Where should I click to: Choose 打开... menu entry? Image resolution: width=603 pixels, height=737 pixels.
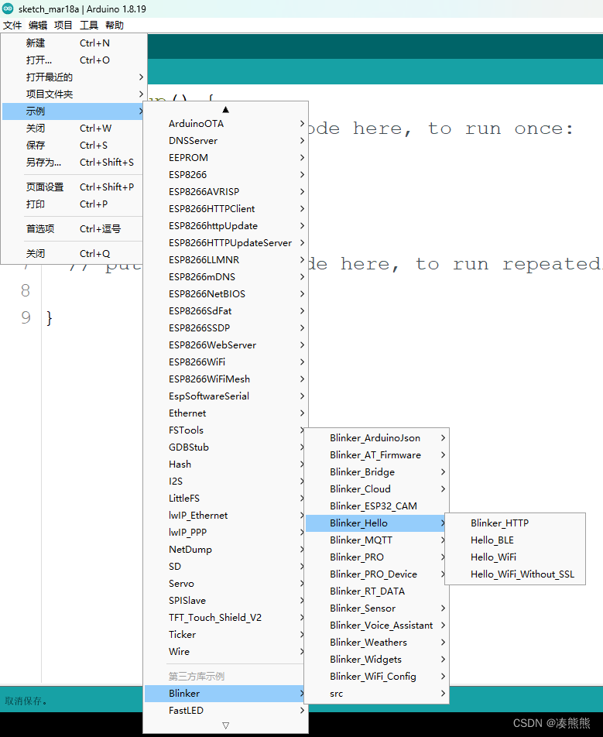click(x=74, y=60)
